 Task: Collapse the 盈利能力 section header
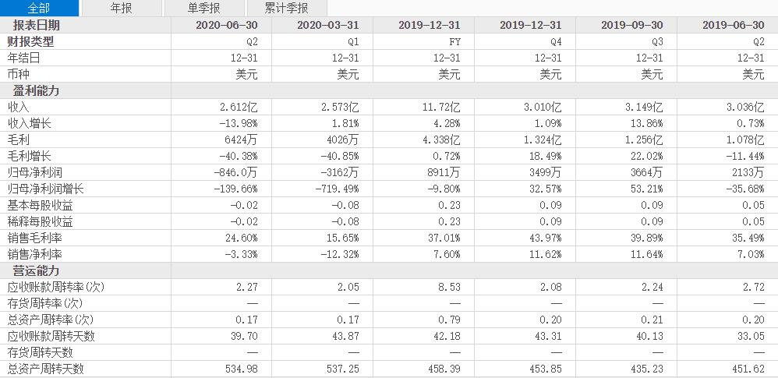[36, 90]
